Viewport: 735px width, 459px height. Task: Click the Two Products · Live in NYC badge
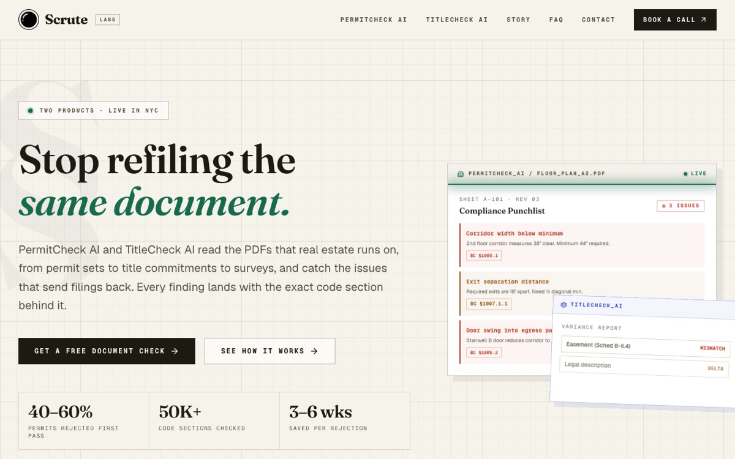click(x=94, y=111)
